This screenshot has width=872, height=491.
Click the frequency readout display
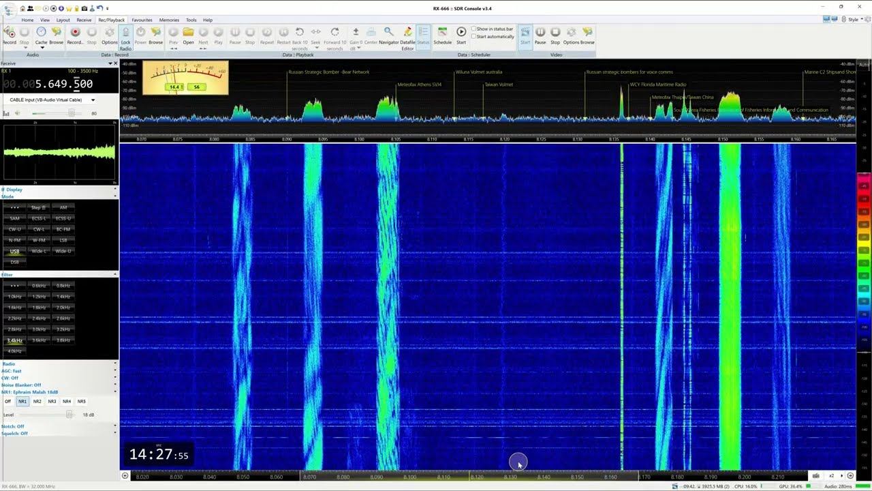48,84
